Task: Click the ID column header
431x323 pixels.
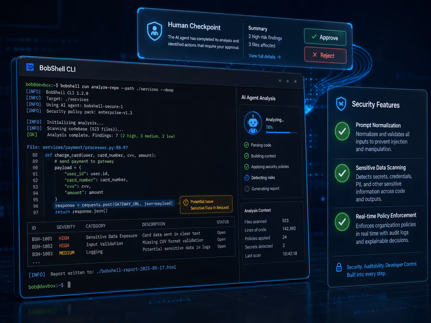Action: pos(34,228)
